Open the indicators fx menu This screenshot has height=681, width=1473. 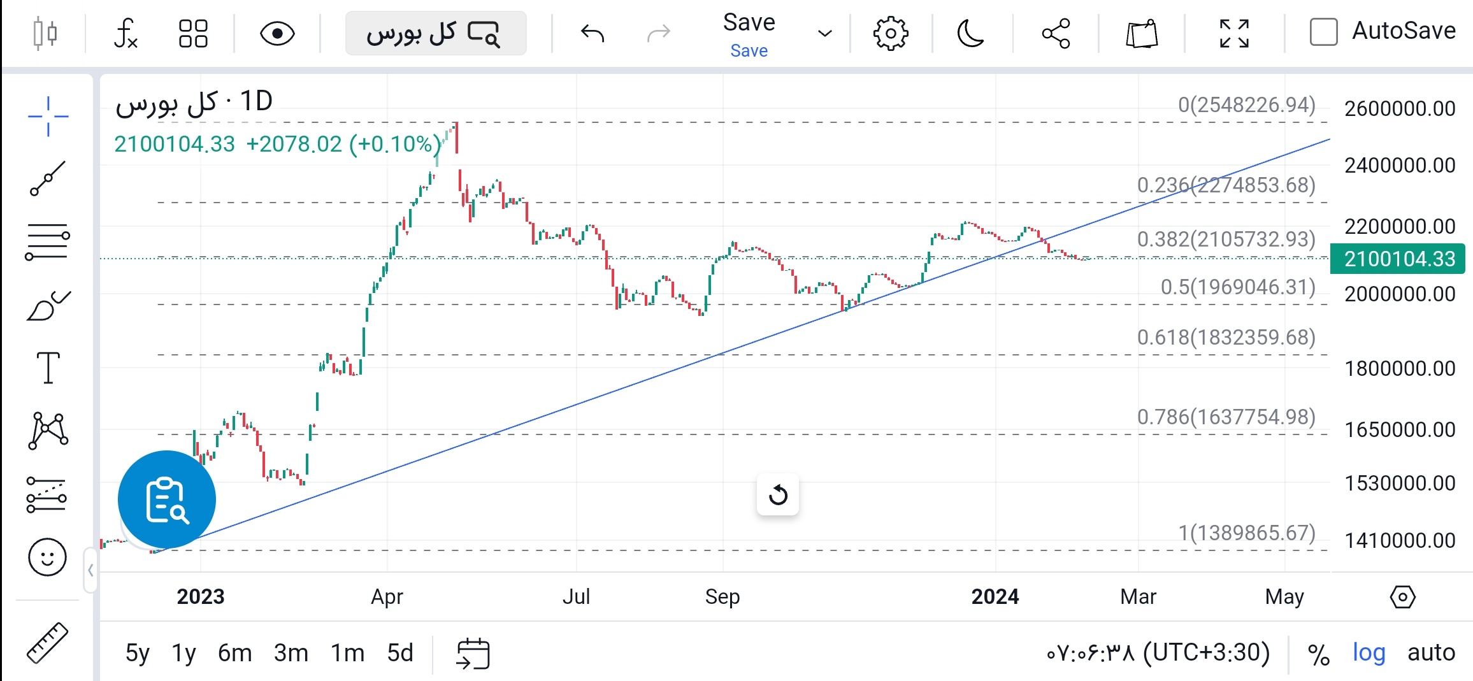(126, 33)
